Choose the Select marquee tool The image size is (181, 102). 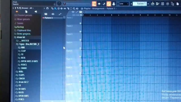click(71, 8)
